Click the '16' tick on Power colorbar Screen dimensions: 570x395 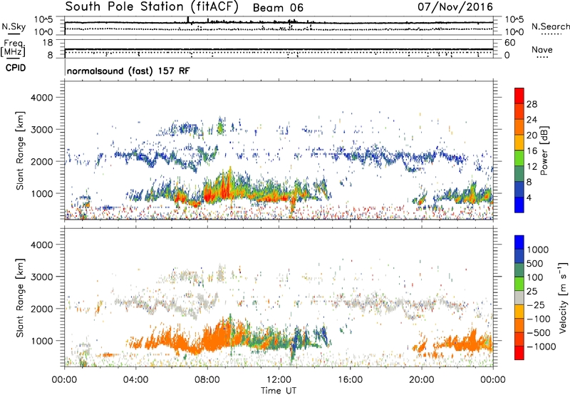pyautogui.click(x=532, y=151)
